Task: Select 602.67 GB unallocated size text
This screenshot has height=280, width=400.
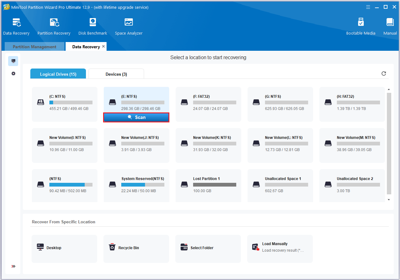Action: [274, 191]
